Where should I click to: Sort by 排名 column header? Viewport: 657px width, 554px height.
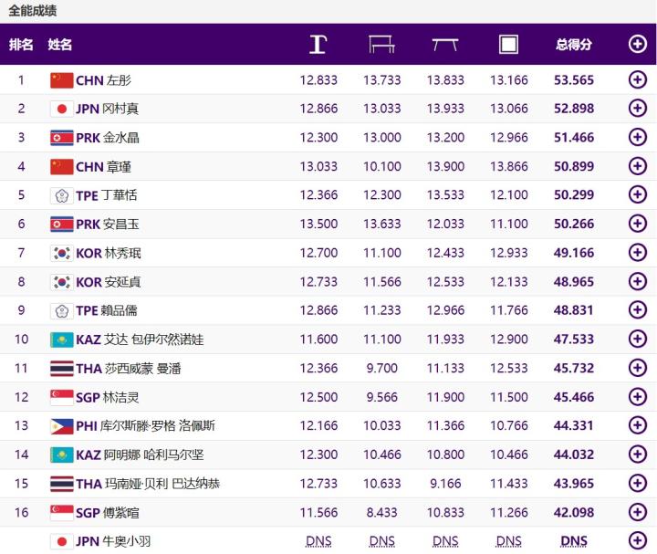[x=21, y=44]
